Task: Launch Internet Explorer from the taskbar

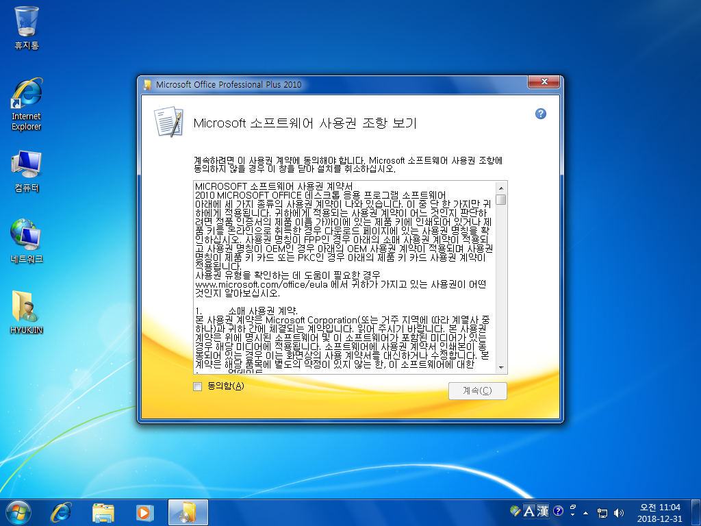Action: [x=61, y=512]
